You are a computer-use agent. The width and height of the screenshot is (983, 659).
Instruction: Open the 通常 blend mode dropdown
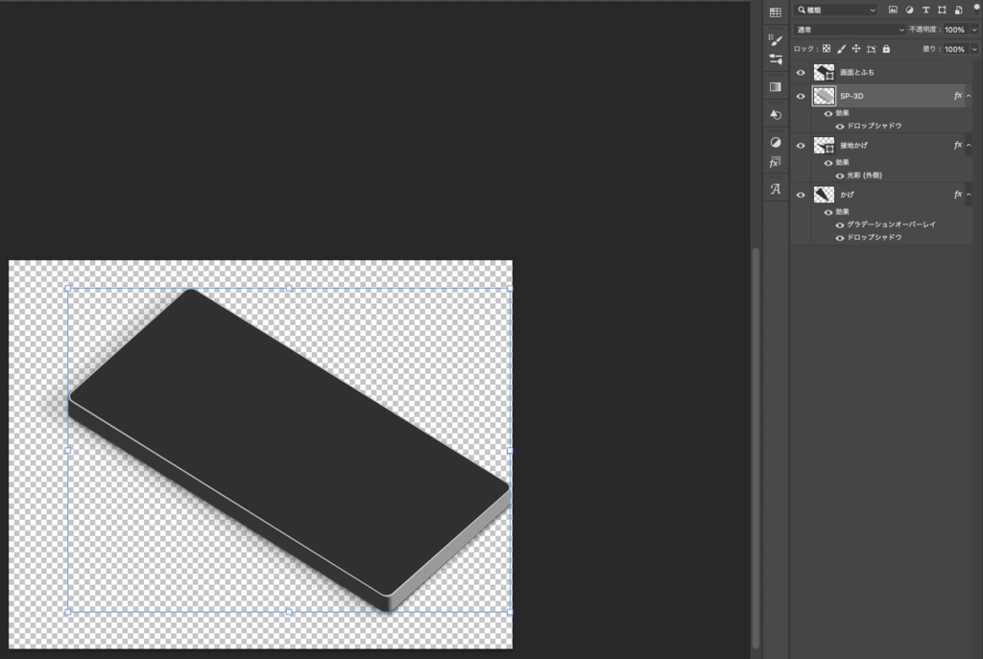(x=850, y=30)
